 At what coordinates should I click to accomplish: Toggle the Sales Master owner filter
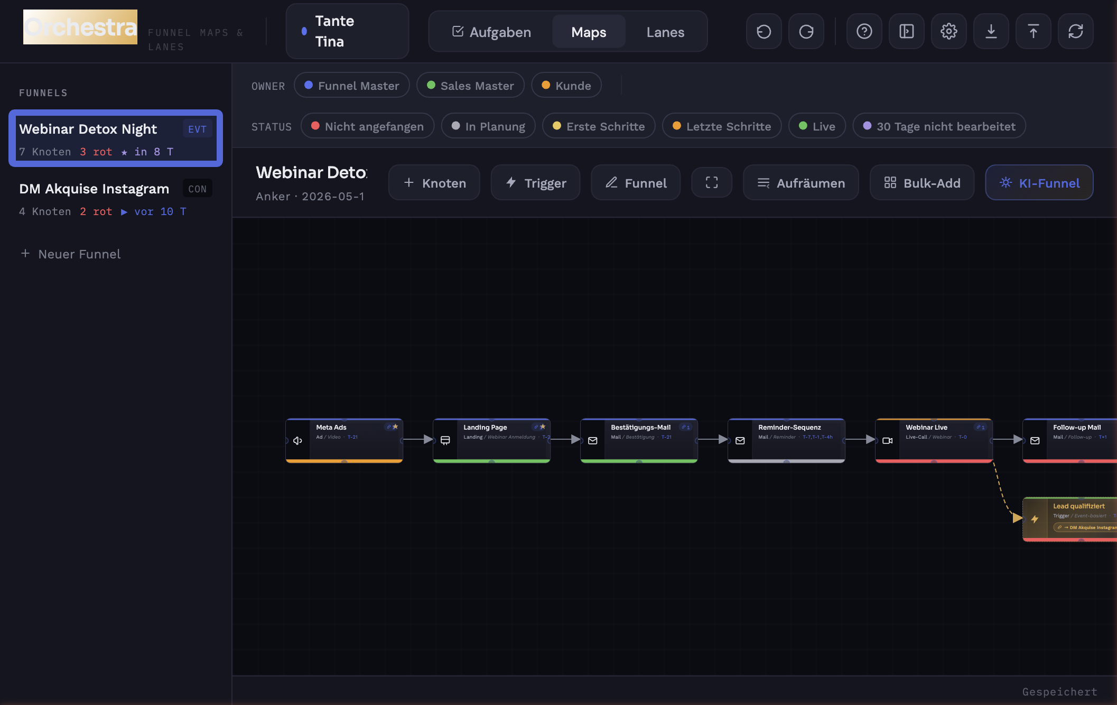(470, 85)
